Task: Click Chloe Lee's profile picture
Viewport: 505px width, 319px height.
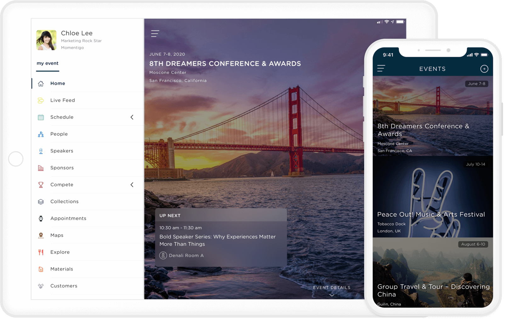Action: (46, 40)
